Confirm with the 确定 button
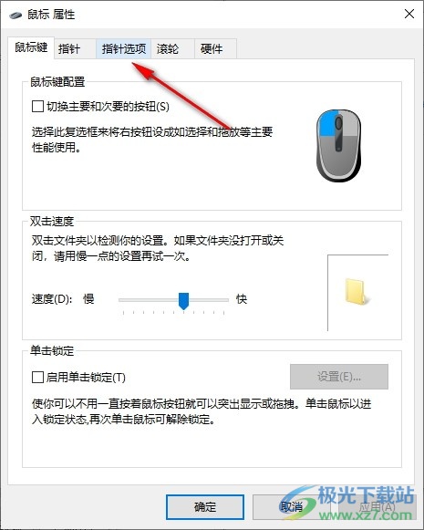 (x=205, y=506)
